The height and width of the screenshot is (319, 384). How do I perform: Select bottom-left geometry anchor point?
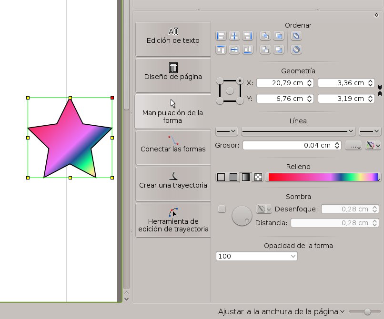coord(220,101)
